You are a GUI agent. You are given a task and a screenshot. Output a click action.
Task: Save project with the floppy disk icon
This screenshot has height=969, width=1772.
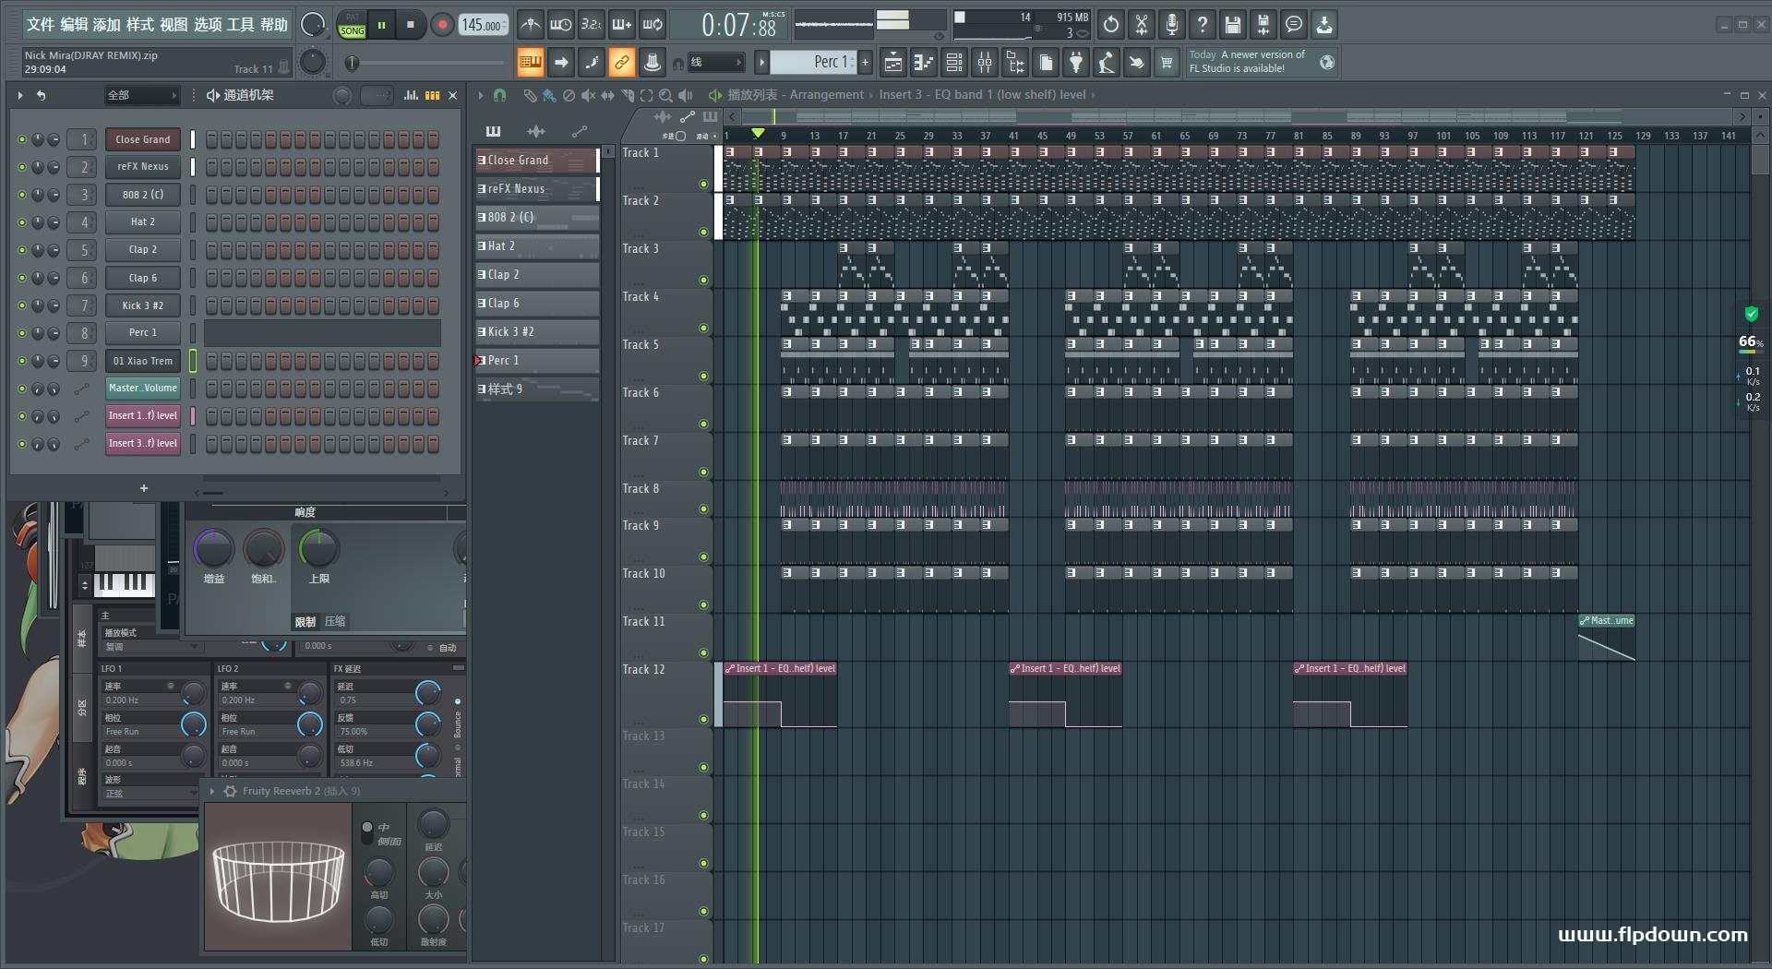[1233, 25]
